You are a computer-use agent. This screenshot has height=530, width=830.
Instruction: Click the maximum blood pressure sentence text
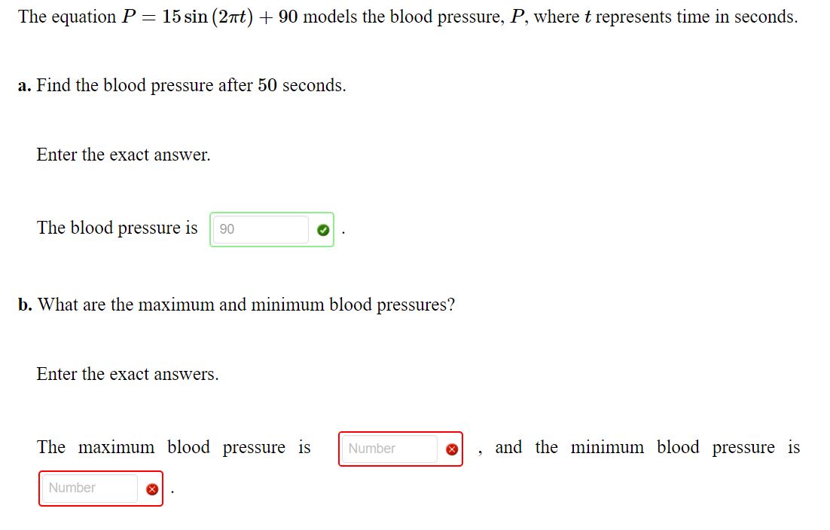(x=173, y=447)
